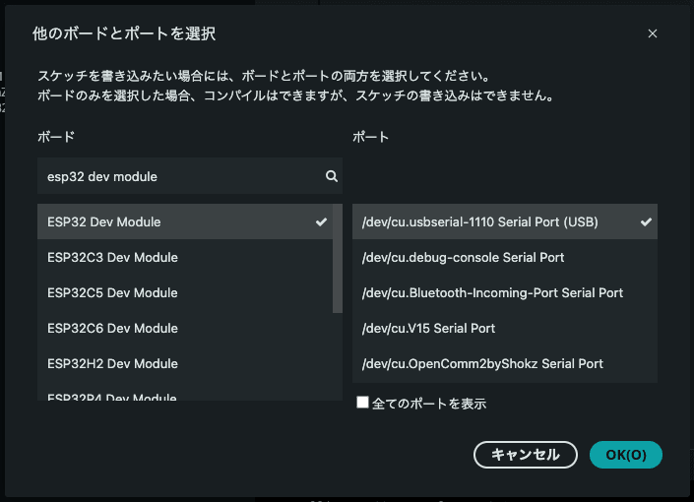Image resolution: width=694 pixels, height=502 pixels.
Task: Select ESP32 Dev Module board
Action: point(185,221)
